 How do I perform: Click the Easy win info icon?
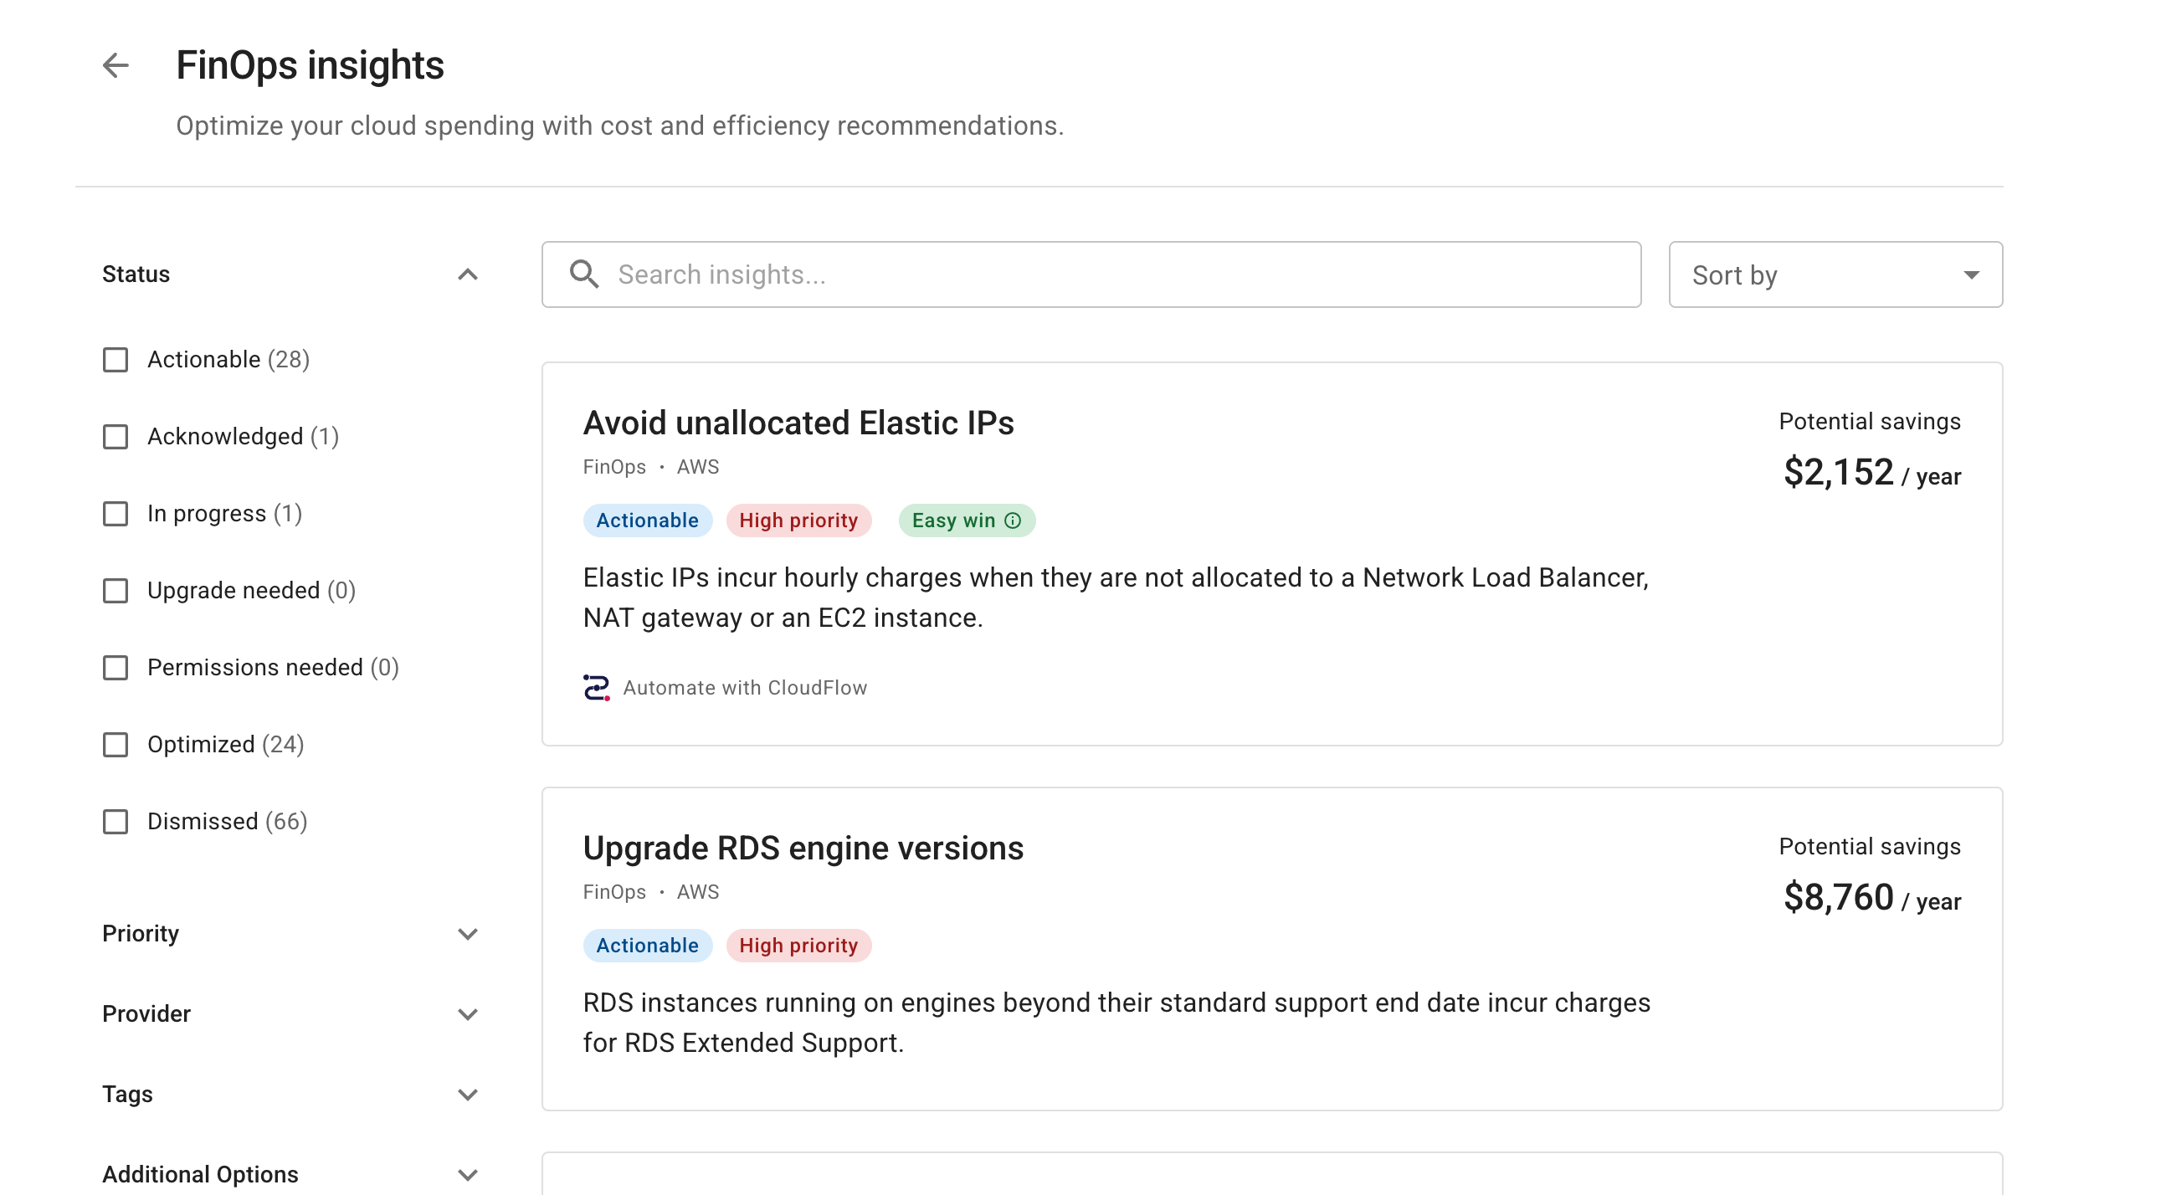[x=1014, y=521]
